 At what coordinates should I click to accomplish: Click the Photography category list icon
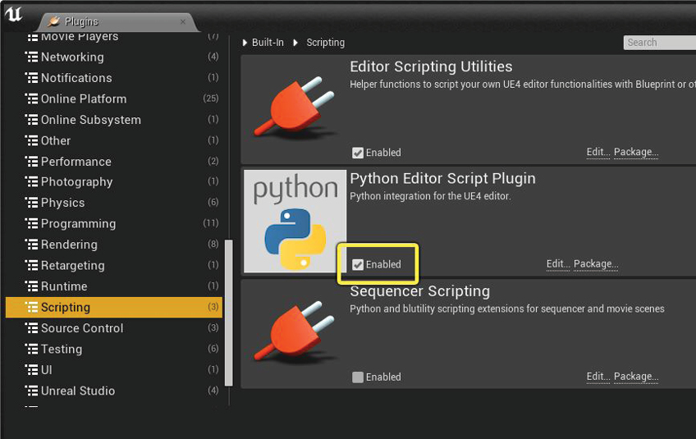(x=31, y=181)
